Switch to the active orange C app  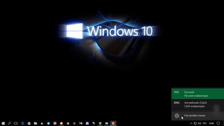[x=113, y=123]
